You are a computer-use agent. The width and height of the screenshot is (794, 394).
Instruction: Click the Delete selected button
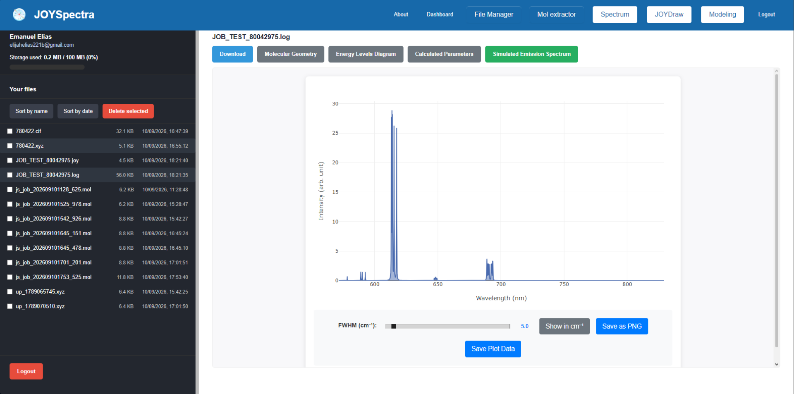(x=128, y=111)
